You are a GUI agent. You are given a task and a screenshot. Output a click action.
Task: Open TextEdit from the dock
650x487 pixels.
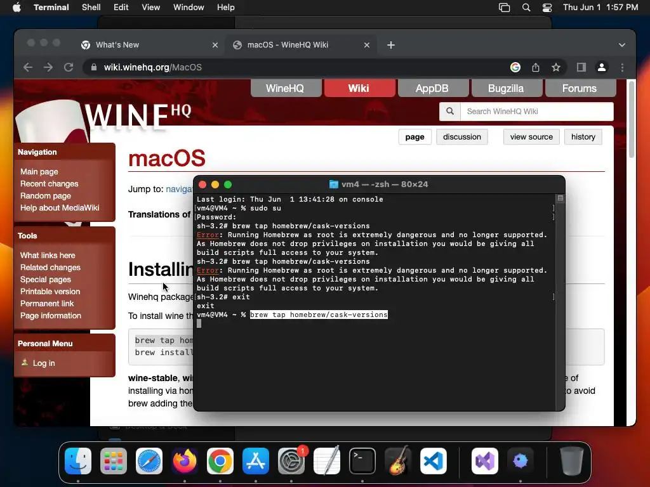(x=327, y=461)
